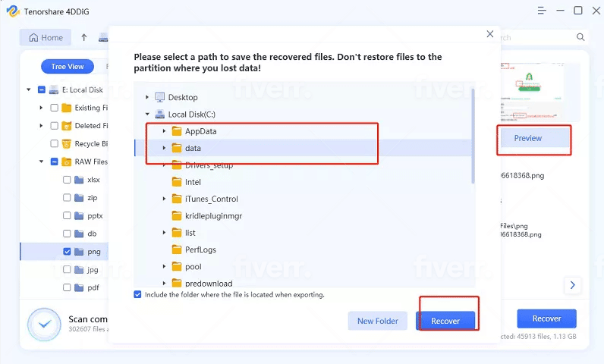Click the search magnifier icon
The height and width of the screenshot is (364, 604).
coord(580,37)
